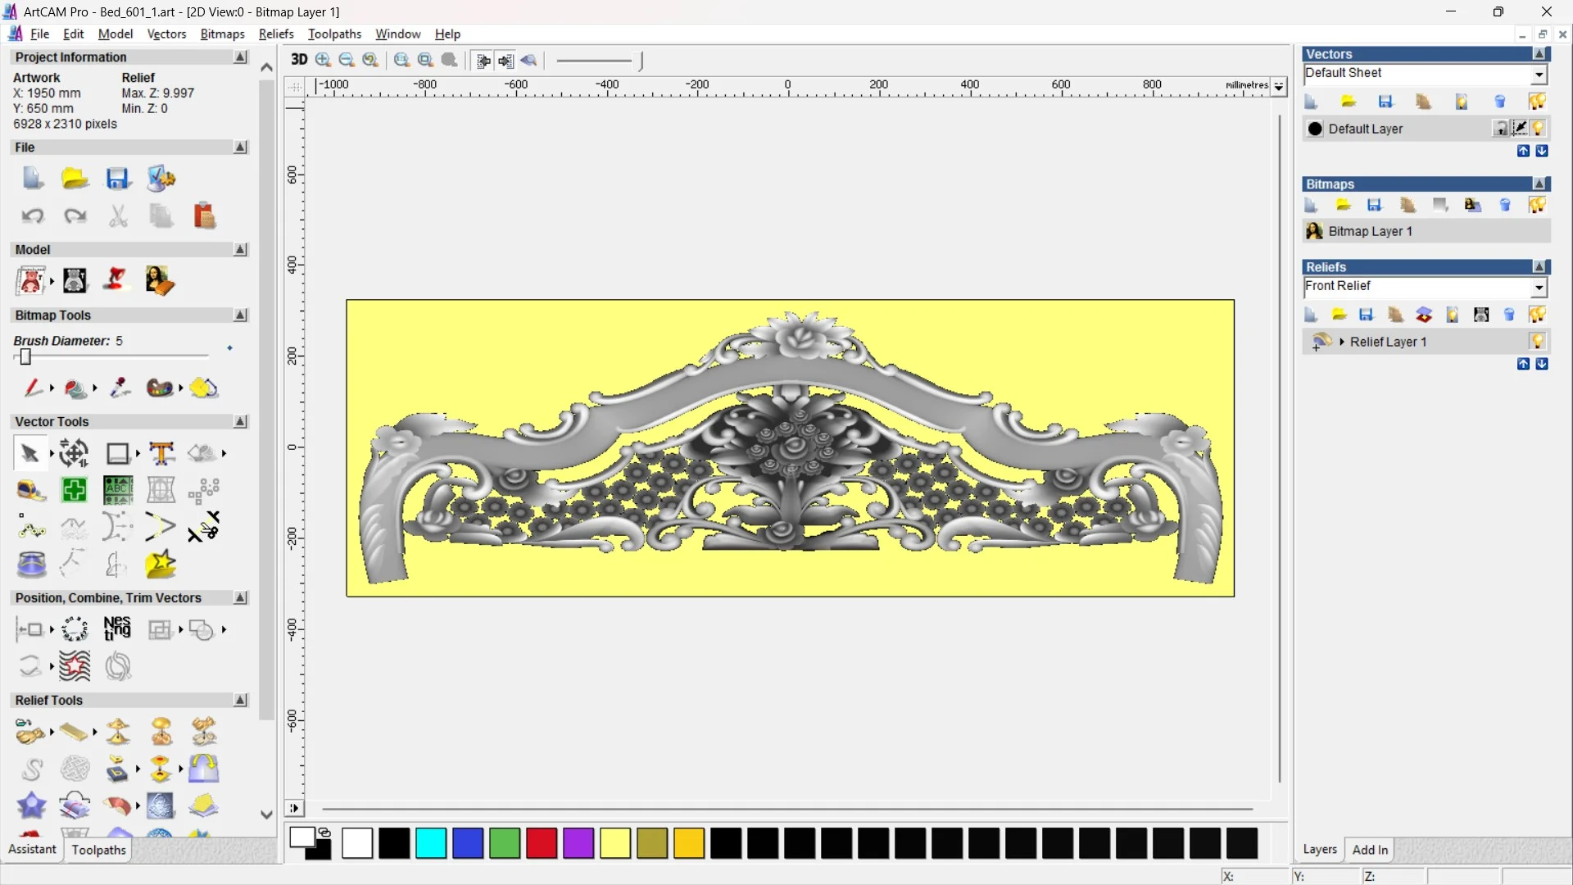Toggle Relief Layer 1 visibility bulb
Image resolution: width=1573 pixels, height=885 pixels.
1537,342
